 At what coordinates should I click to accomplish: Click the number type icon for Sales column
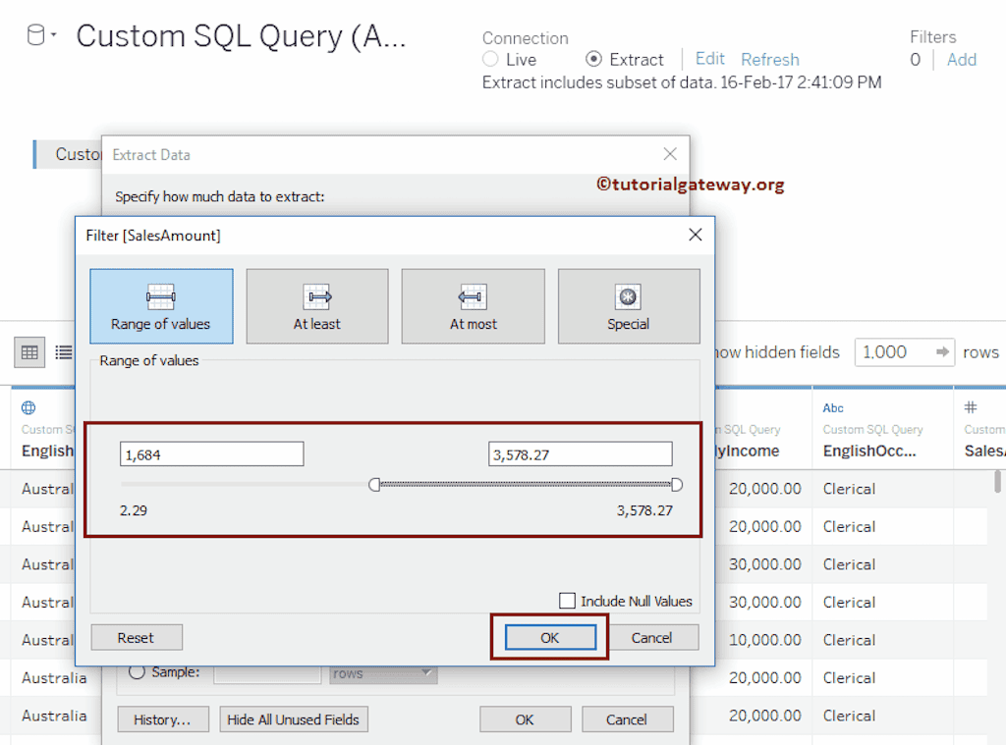(971, 407)
